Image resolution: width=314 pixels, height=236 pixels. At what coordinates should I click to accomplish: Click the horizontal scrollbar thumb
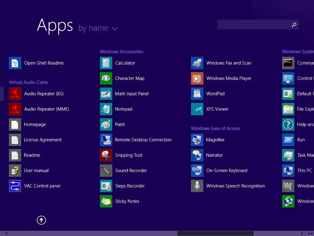point(215,234)
